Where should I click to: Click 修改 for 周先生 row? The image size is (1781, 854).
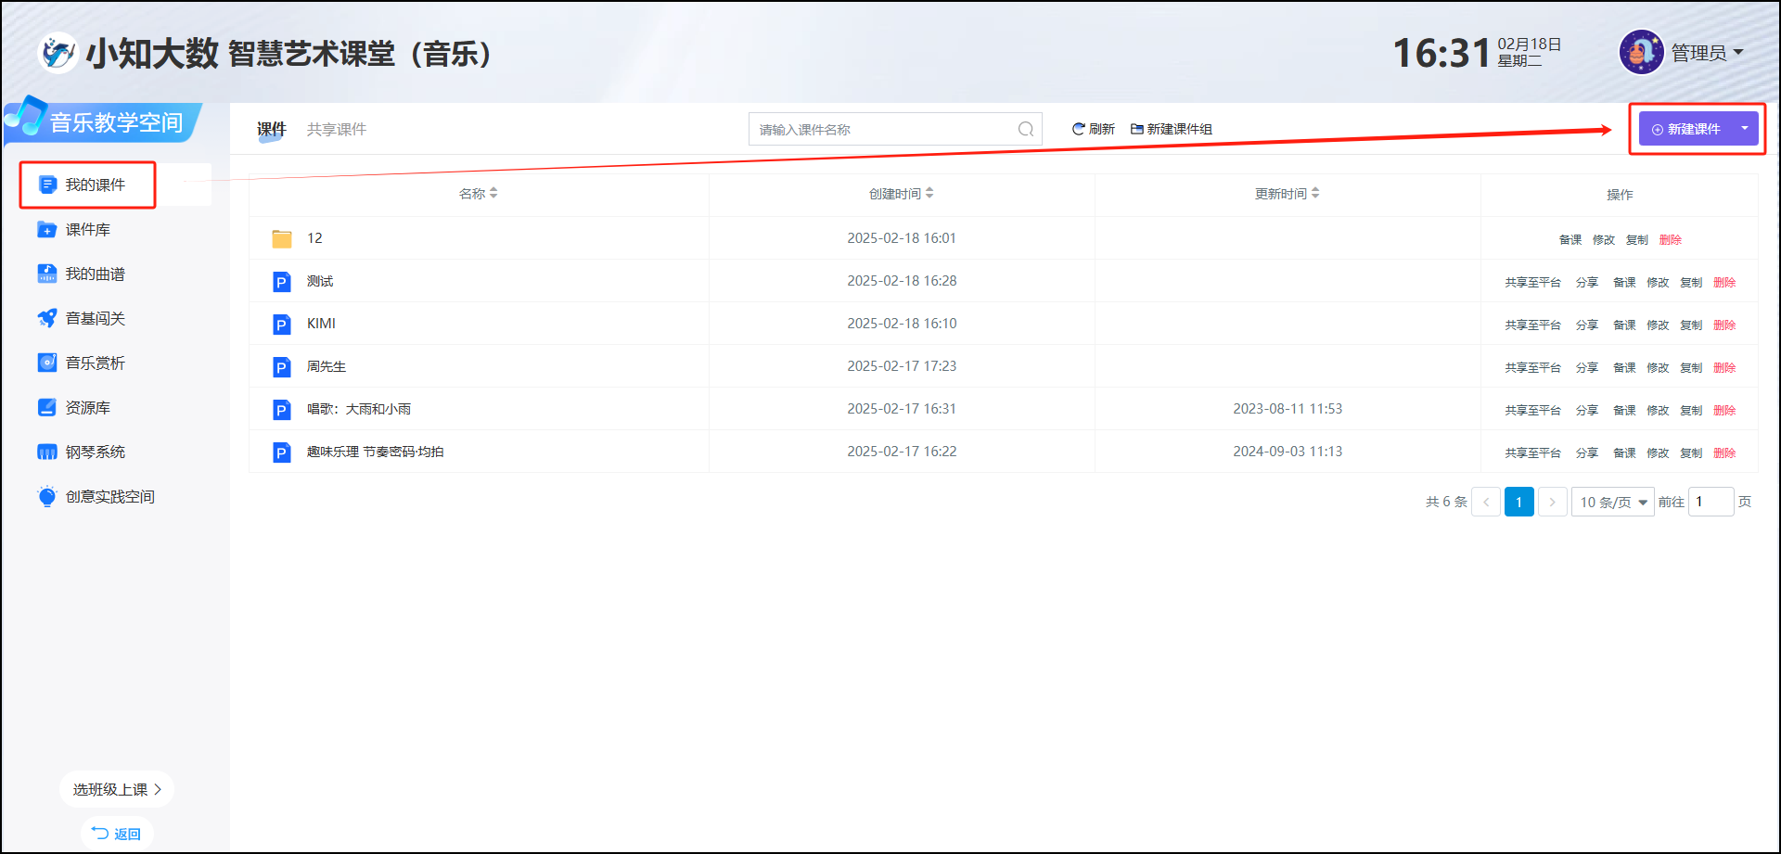tap(1658, 367)
